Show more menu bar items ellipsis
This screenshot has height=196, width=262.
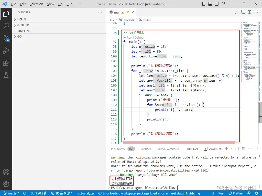click(x=79, y=4)
